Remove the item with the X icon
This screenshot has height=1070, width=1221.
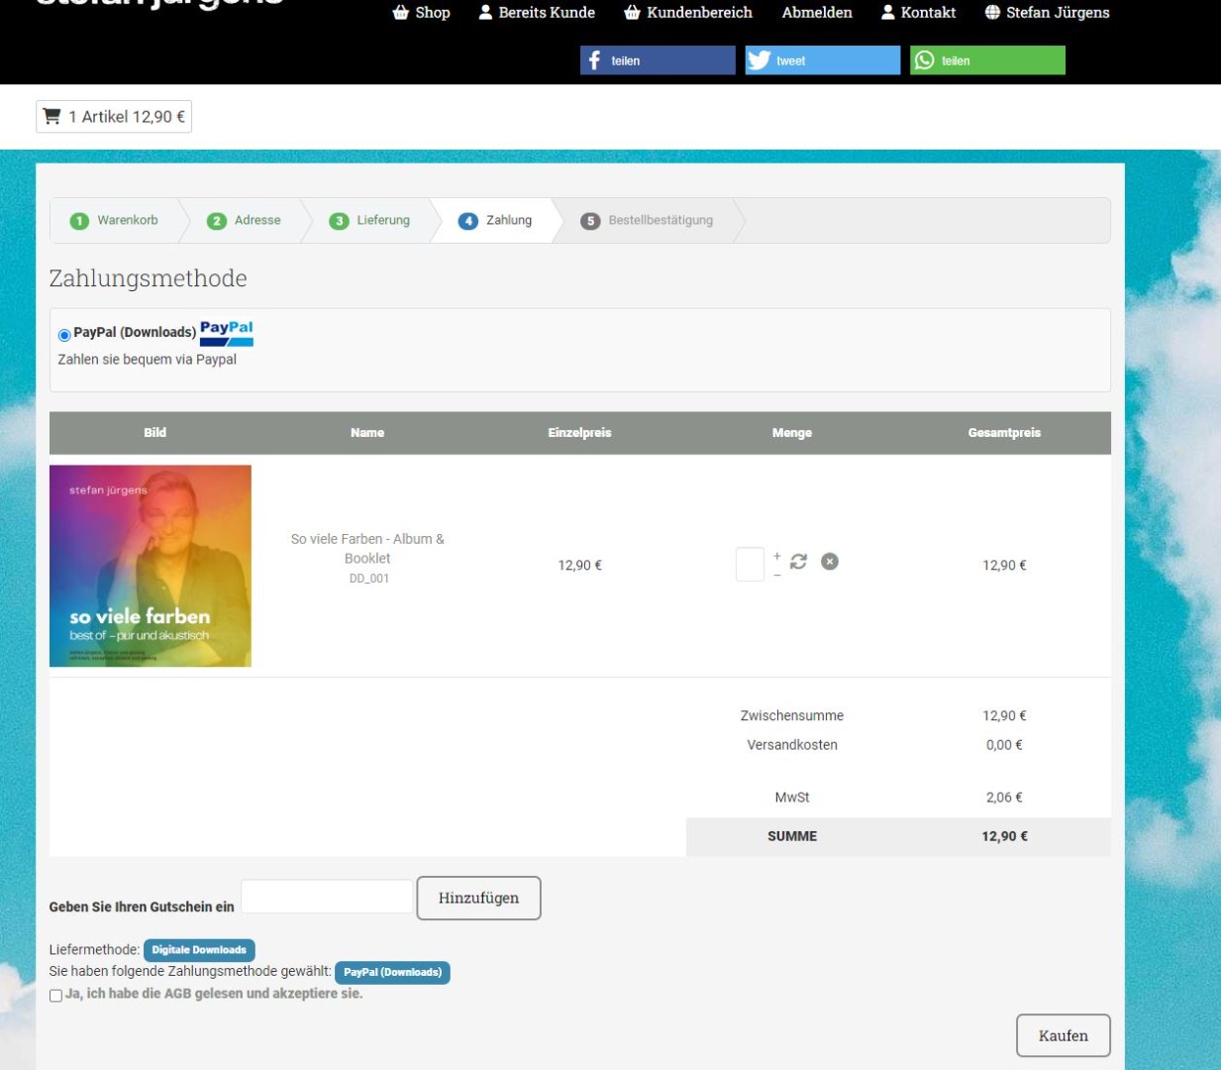830,562
